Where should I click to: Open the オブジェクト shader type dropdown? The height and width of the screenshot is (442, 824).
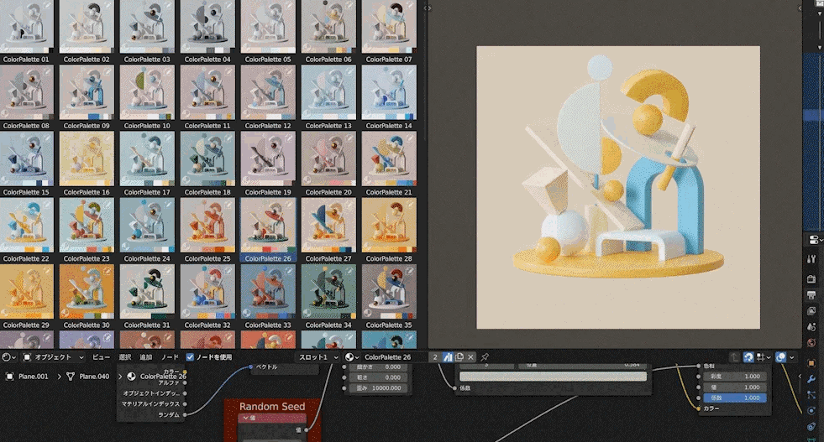point(53,357)
